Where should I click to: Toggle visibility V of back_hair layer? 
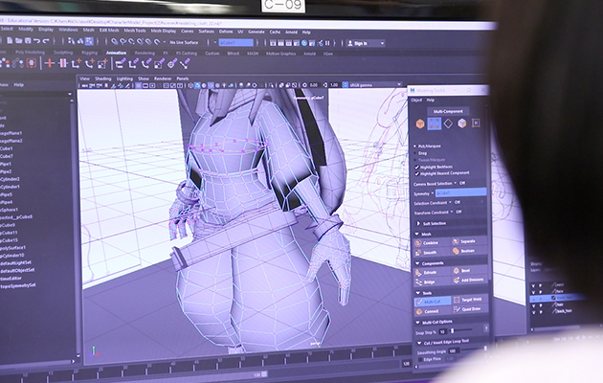[x=534, y=312]
